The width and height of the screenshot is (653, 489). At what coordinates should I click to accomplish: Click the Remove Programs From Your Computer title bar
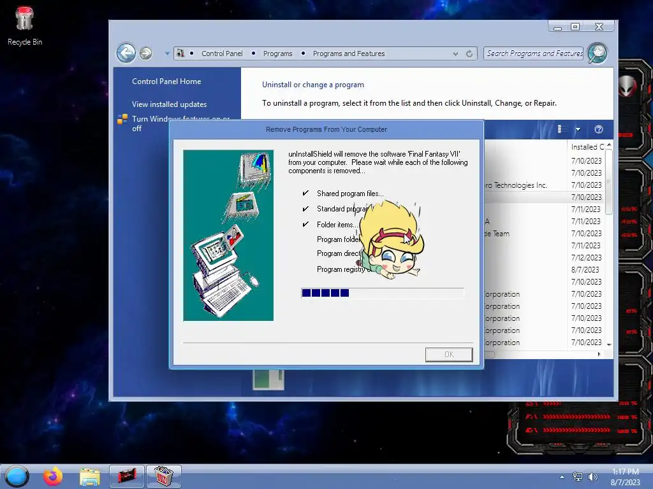[x=326, y=129]
